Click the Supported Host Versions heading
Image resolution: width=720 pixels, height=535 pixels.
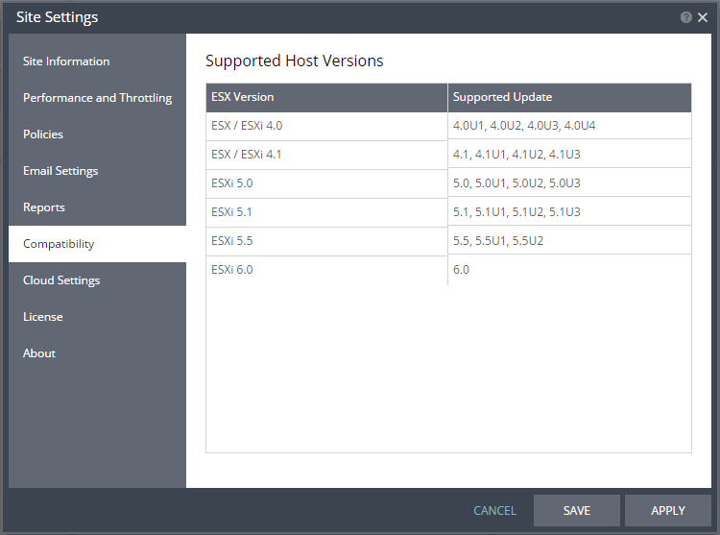pos(295,61)
